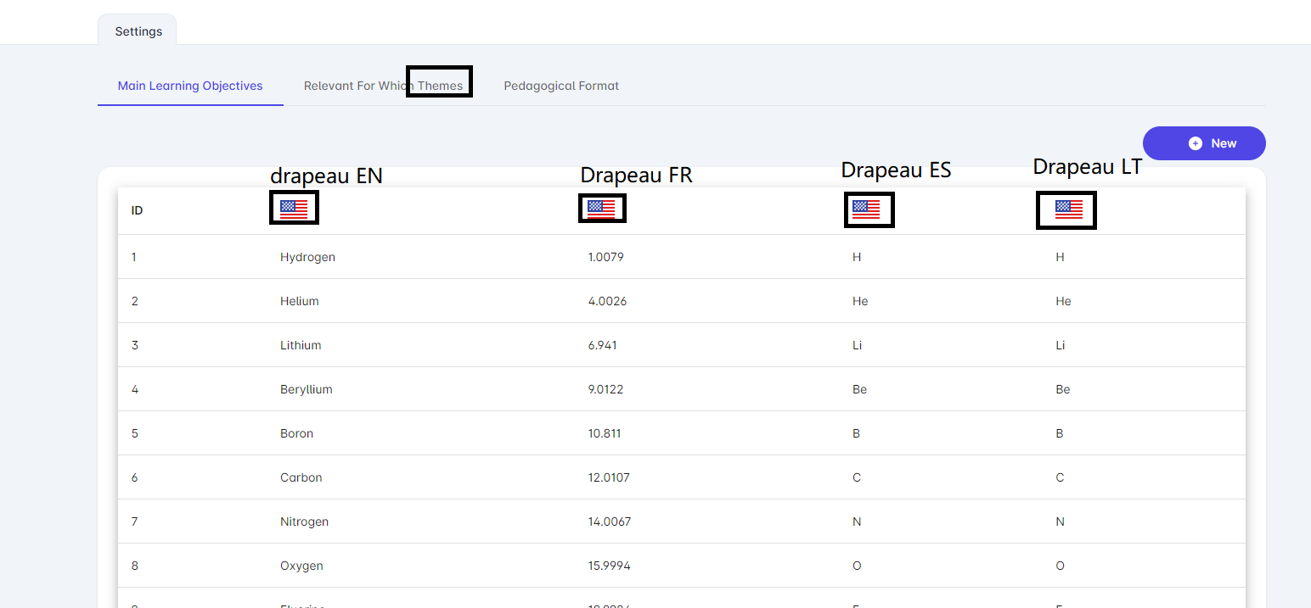Click the Beryllium table cell
Screen dimensions: 1311x608
[307, 389]
